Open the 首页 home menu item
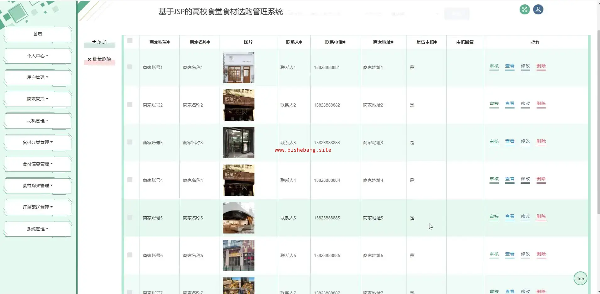600x294 pixels. click(38, 34)
